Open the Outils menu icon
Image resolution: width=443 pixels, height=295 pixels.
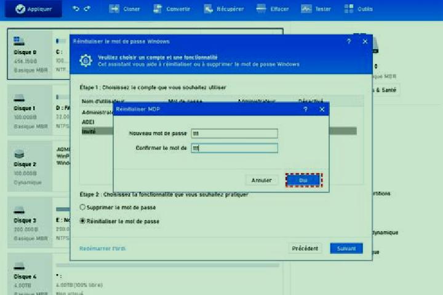(349, 9)
